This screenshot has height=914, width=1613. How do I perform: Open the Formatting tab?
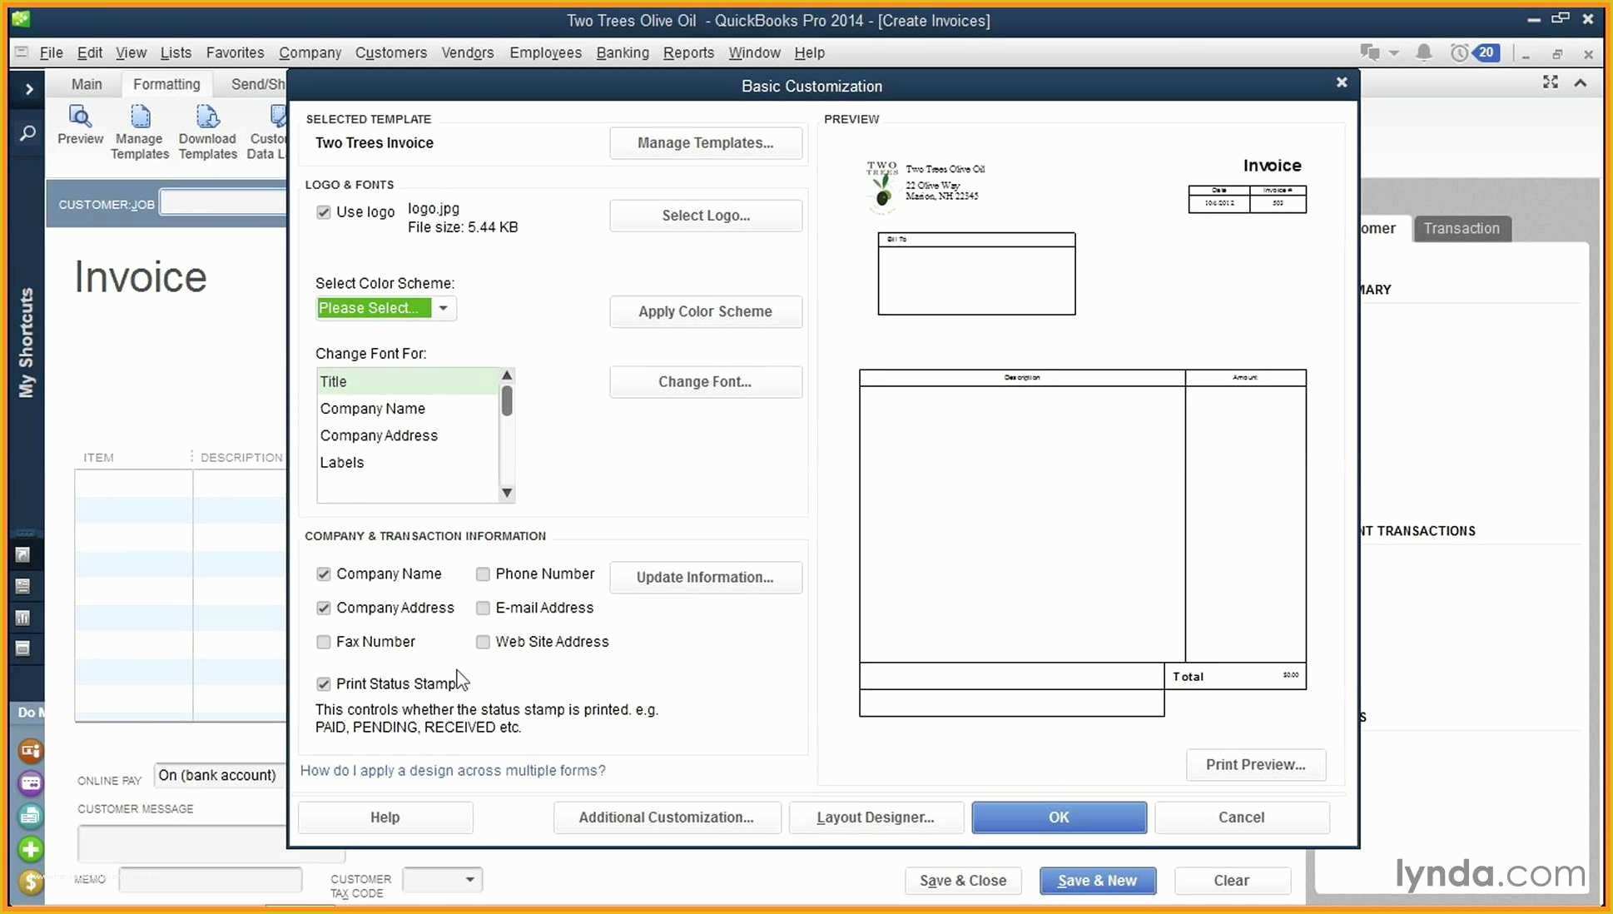click(166, 83)
